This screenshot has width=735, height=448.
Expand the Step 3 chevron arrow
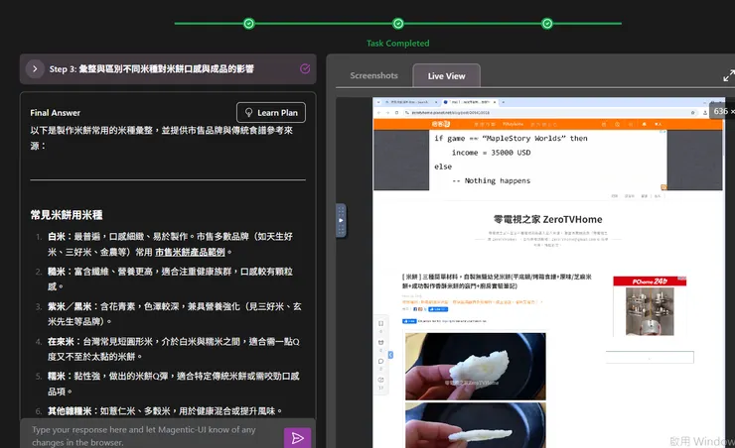pyautogui.click(x=35, y=68)
